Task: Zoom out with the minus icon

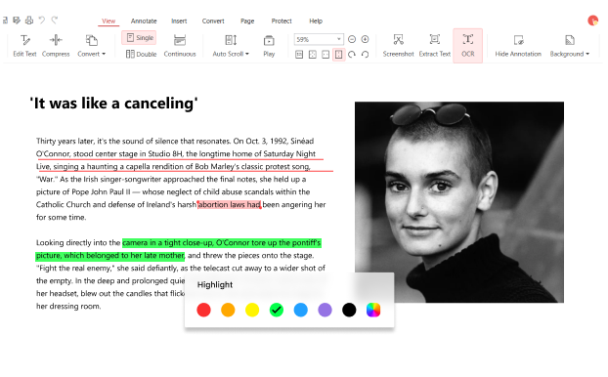Action: click(x=352, y=39)
